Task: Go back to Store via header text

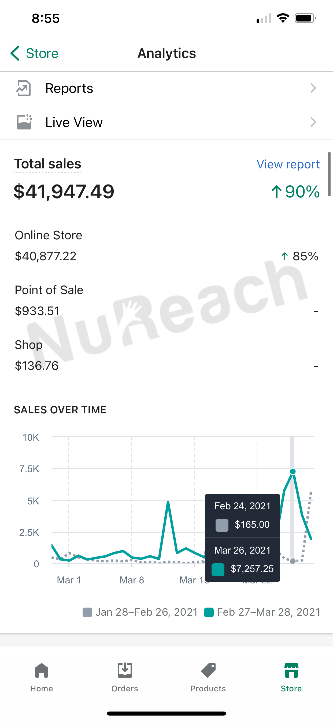Action: (42, 53)
